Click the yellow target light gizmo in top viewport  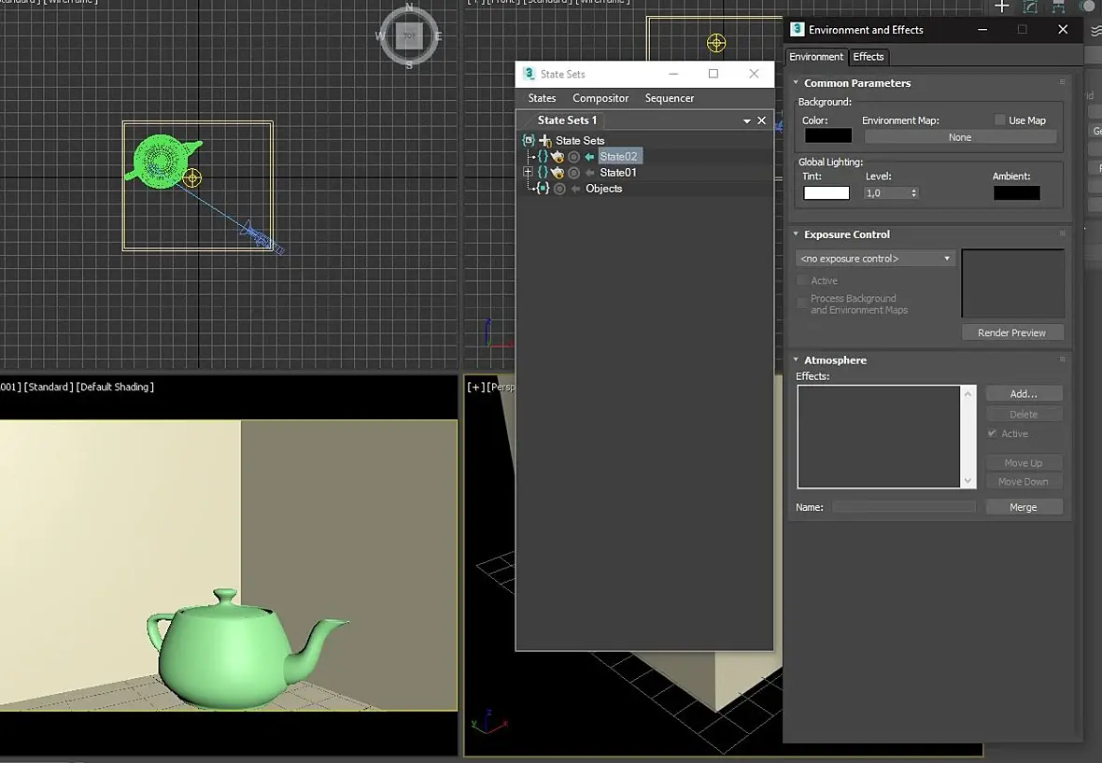[x=191, y=177]
